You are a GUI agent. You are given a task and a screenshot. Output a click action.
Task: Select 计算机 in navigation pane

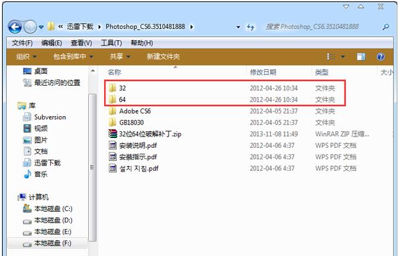[x=39, y=197]
